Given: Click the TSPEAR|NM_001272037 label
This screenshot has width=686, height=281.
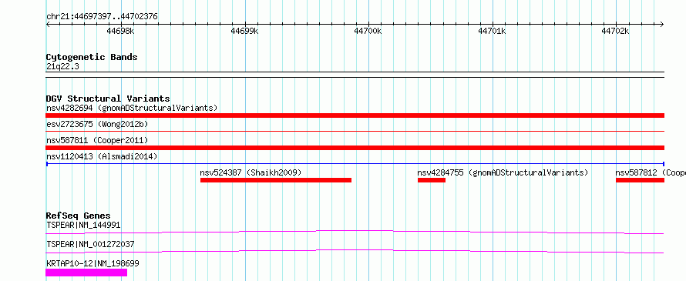Looking at the screenshot, I should click(x=90, y=244).
